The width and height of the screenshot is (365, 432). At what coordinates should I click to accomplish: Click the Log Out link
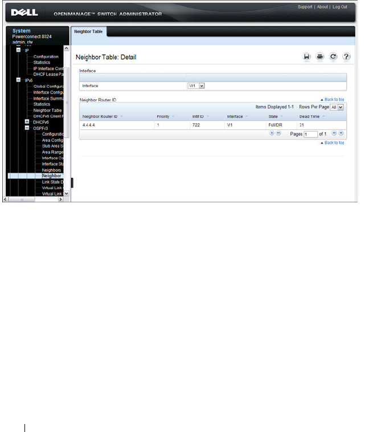click(340, 7)
